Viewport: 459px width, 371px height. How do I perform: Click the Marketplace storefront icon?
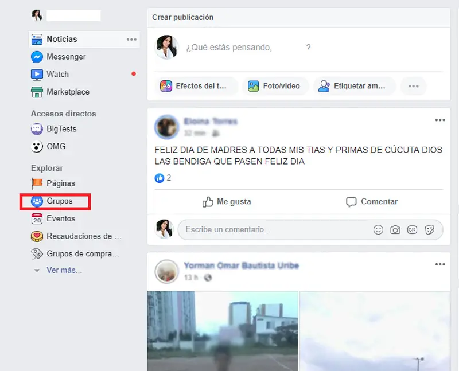(x=37, y=92)
